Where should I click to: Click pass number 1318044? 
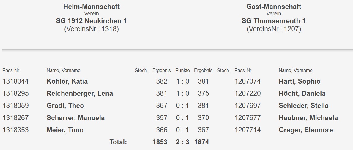pos(15,82)
